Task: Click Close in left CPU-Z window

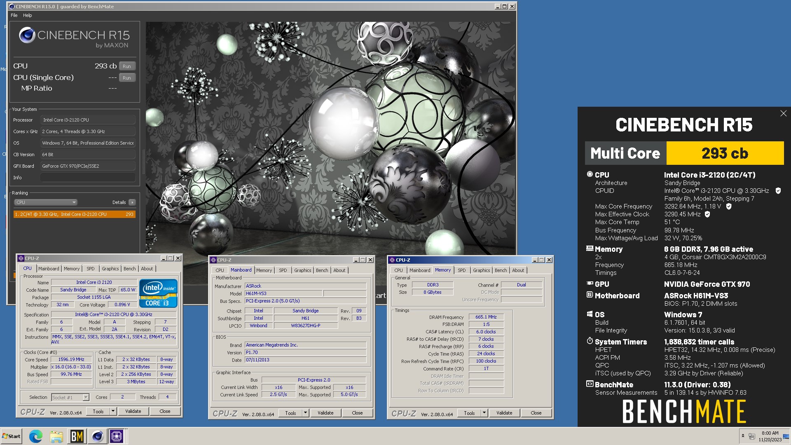Action: (165, 411)
